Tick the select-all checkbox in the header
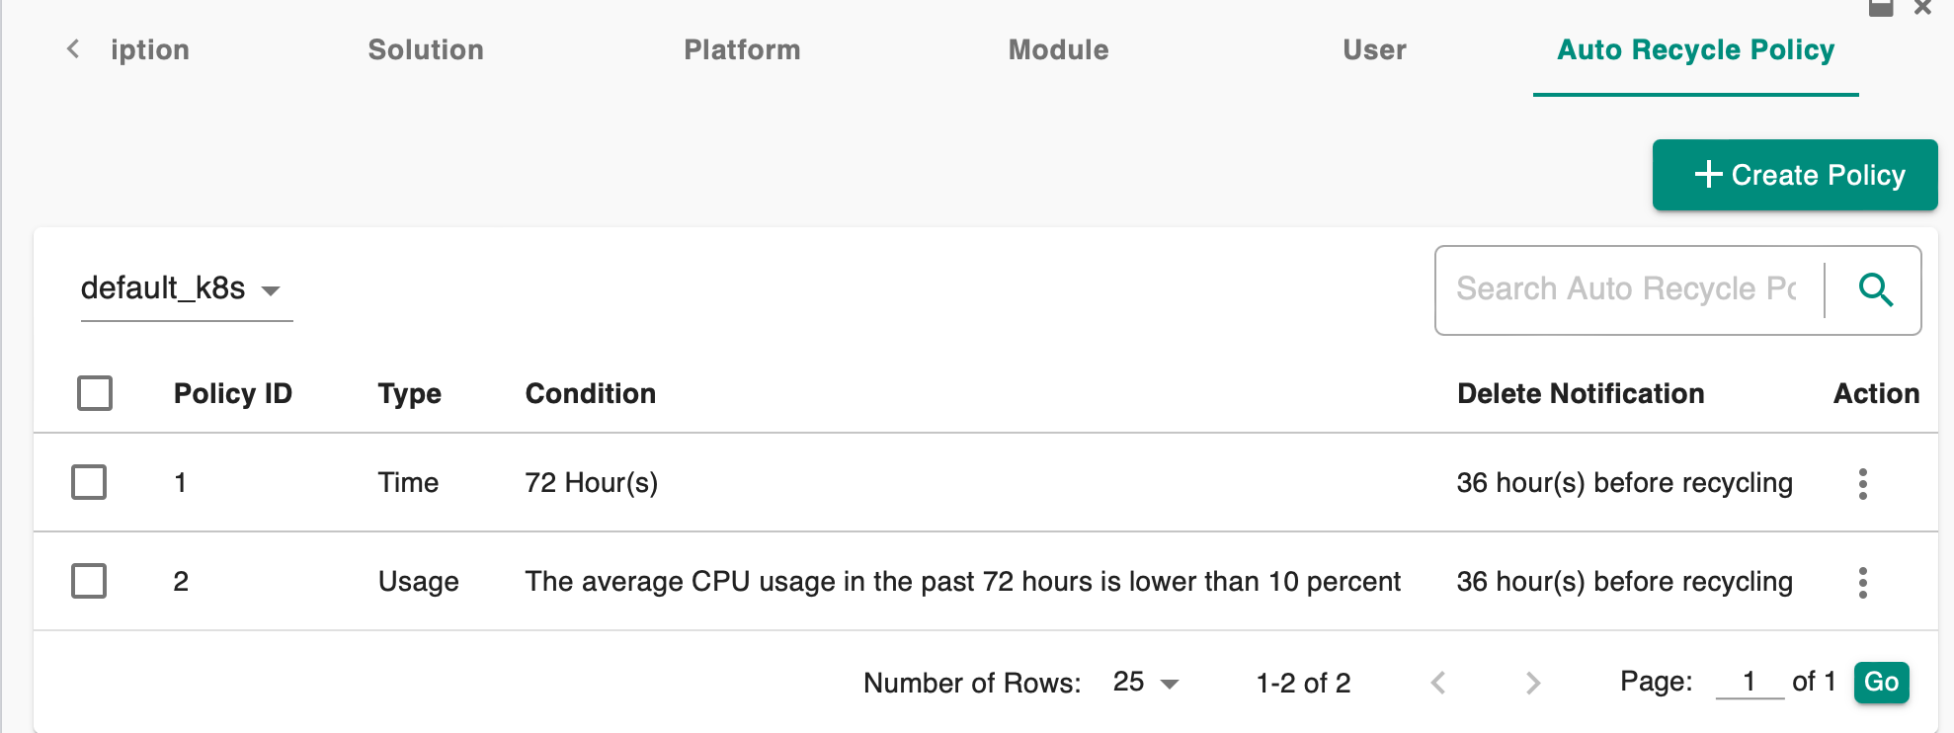The image size is (1954, 733). click(95, 393)
